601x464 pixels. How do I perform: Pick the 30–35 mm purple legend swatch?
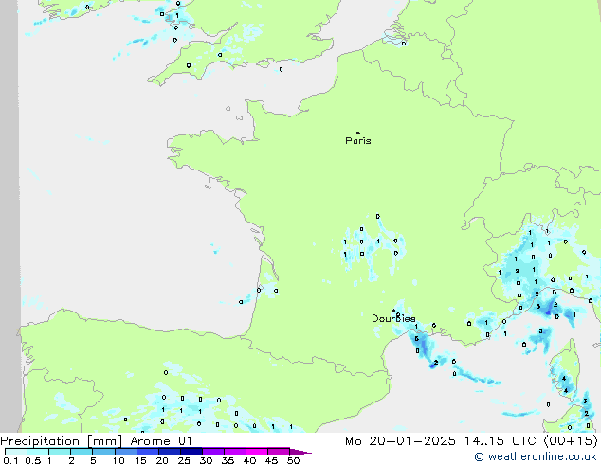tap(213, 452)
